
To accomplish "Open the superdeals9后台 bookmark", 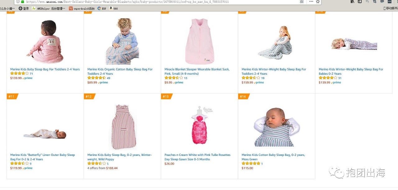I will 82,8.
